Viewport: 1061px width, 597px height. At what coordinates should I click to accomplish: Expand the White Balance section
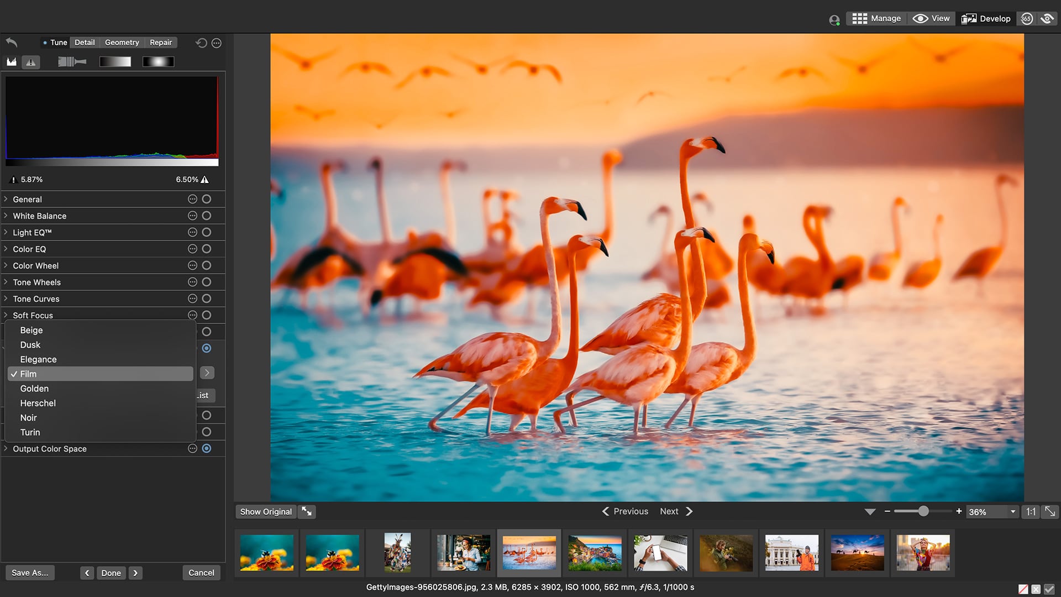(x=6, y=216)
